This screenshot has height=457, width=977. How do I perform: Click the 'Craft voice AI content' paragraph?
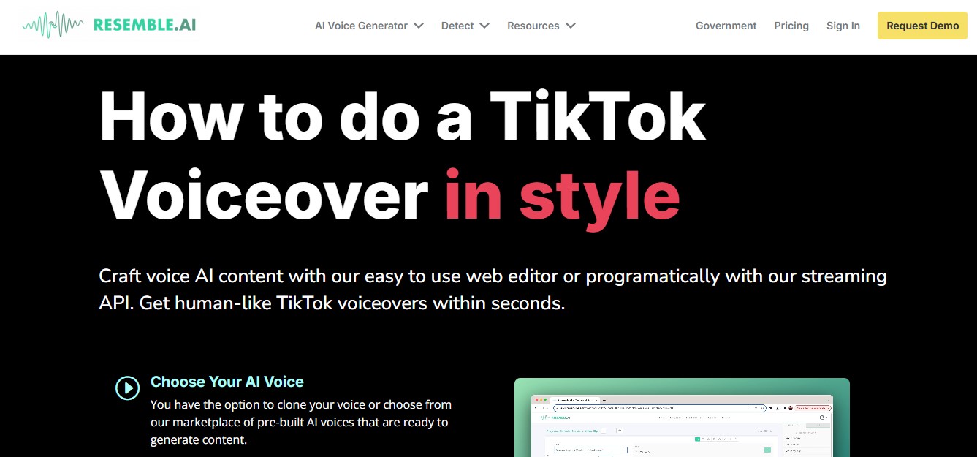[493, 290]
